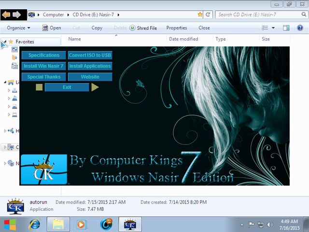Sort by the Date modified column header
This screenshot has height=232, width=309.
[x=183, y=39]
